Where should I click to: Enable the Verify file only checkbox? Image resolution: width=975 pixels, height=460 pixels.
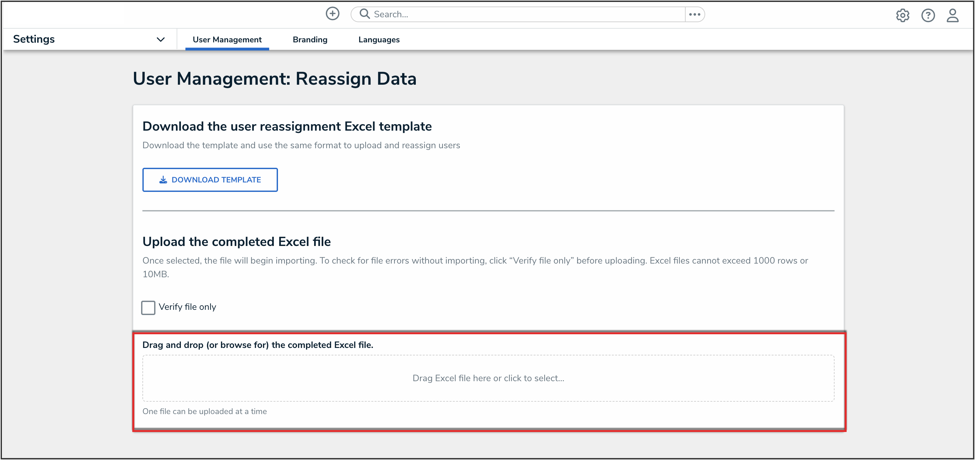148,308
